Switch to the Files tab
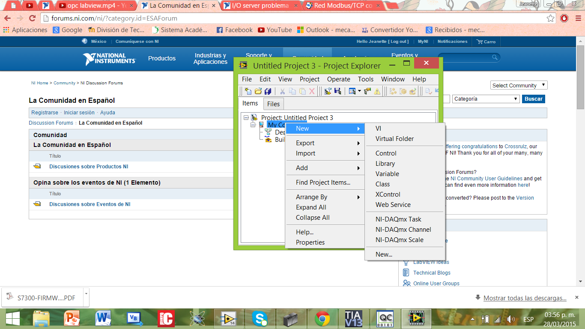This screenshot has height=329, width=585. coord(273,104)
